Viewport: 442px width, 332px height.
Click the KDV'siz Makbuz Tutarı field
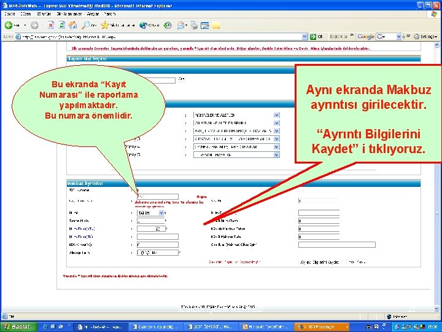tap(319, 229)
